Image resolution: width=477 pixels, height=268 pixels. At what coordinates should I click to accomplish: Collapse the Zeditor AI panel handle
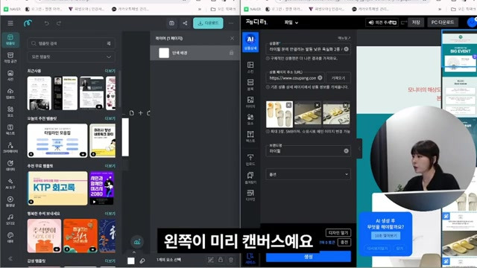point(359,149)
